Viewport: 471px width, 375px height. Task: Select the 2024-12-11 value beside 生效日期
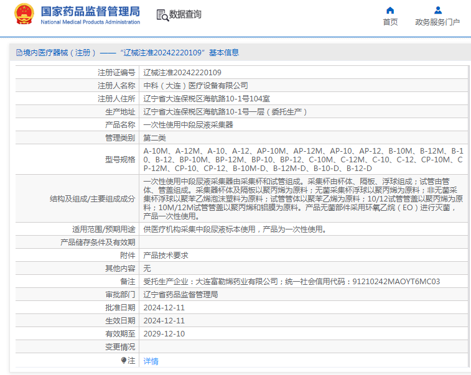pos(164,321)
